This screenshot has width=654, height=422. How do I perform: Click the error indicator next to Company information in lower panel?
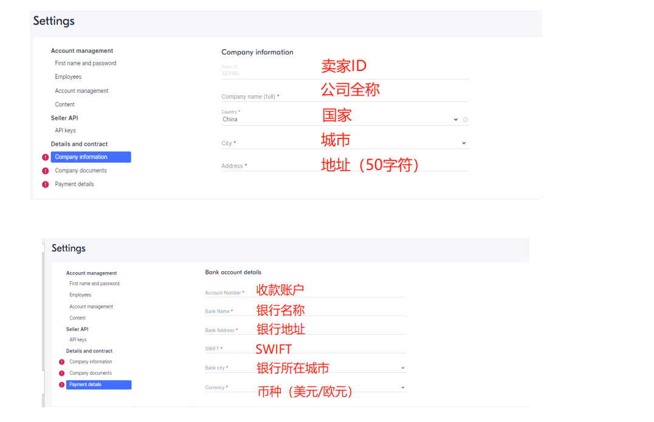click(61, 362)
